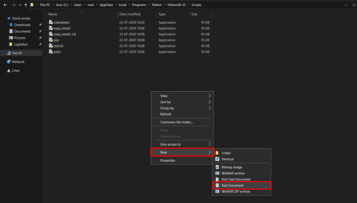Screen dimensions: 357x203
Task: Click the Downloads arrow icon in sidebar
Action: (11, 25)
